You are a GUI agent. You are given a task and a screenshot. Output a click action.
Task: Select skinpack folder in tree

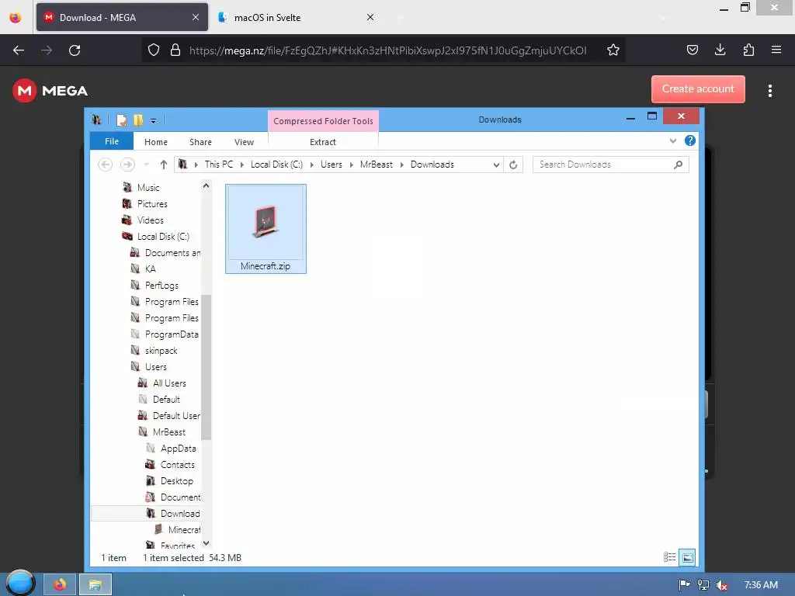(161, 351)
